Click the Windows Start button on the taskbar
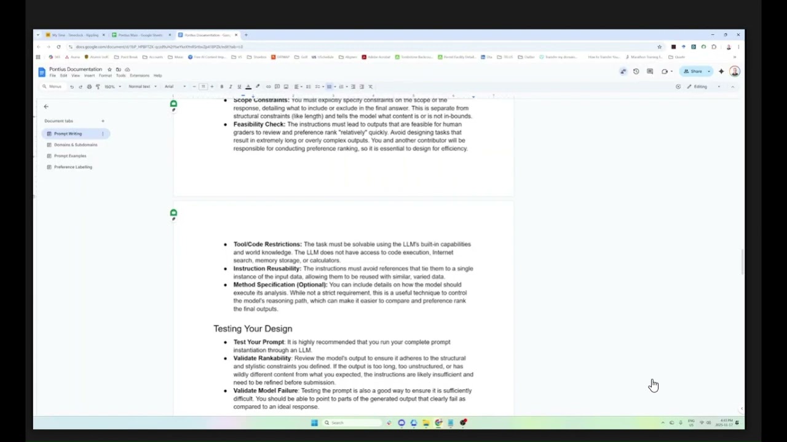Image resolution: width=787 pixels, height=442 pixels. tap(314, 422)
